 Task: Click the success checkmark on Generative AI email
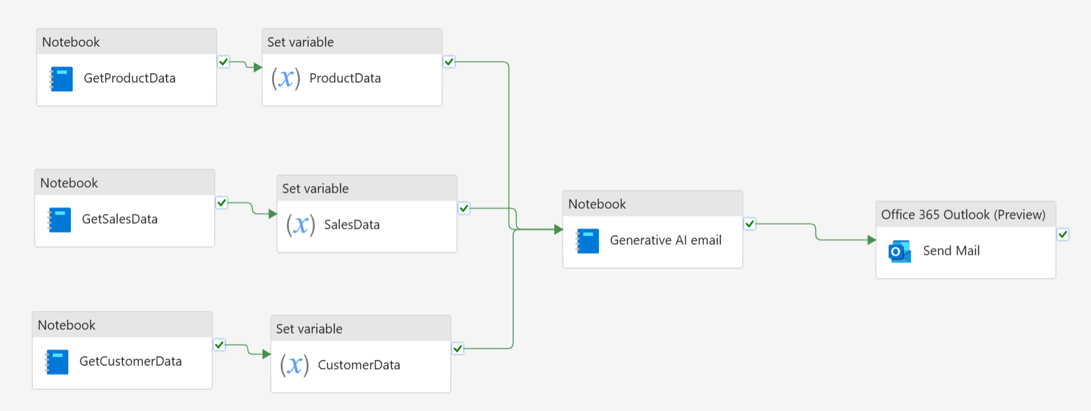pyautogui.click(x=750, y=224)
